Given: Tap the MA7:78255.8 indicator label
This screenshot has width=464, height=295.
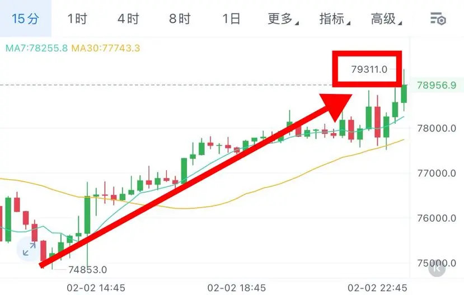Looking at the screenshot, I should [x=37, y=48].
